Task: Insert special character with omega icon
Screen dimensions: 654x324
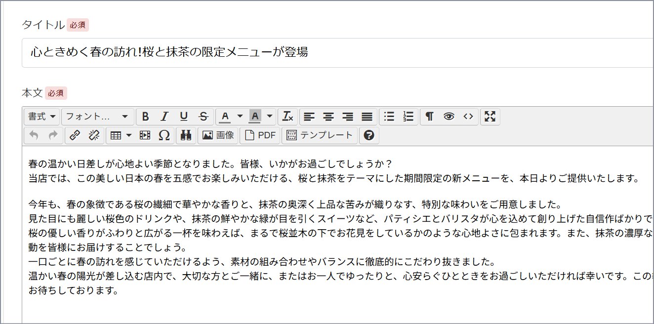Action: [x=164, y=135]
